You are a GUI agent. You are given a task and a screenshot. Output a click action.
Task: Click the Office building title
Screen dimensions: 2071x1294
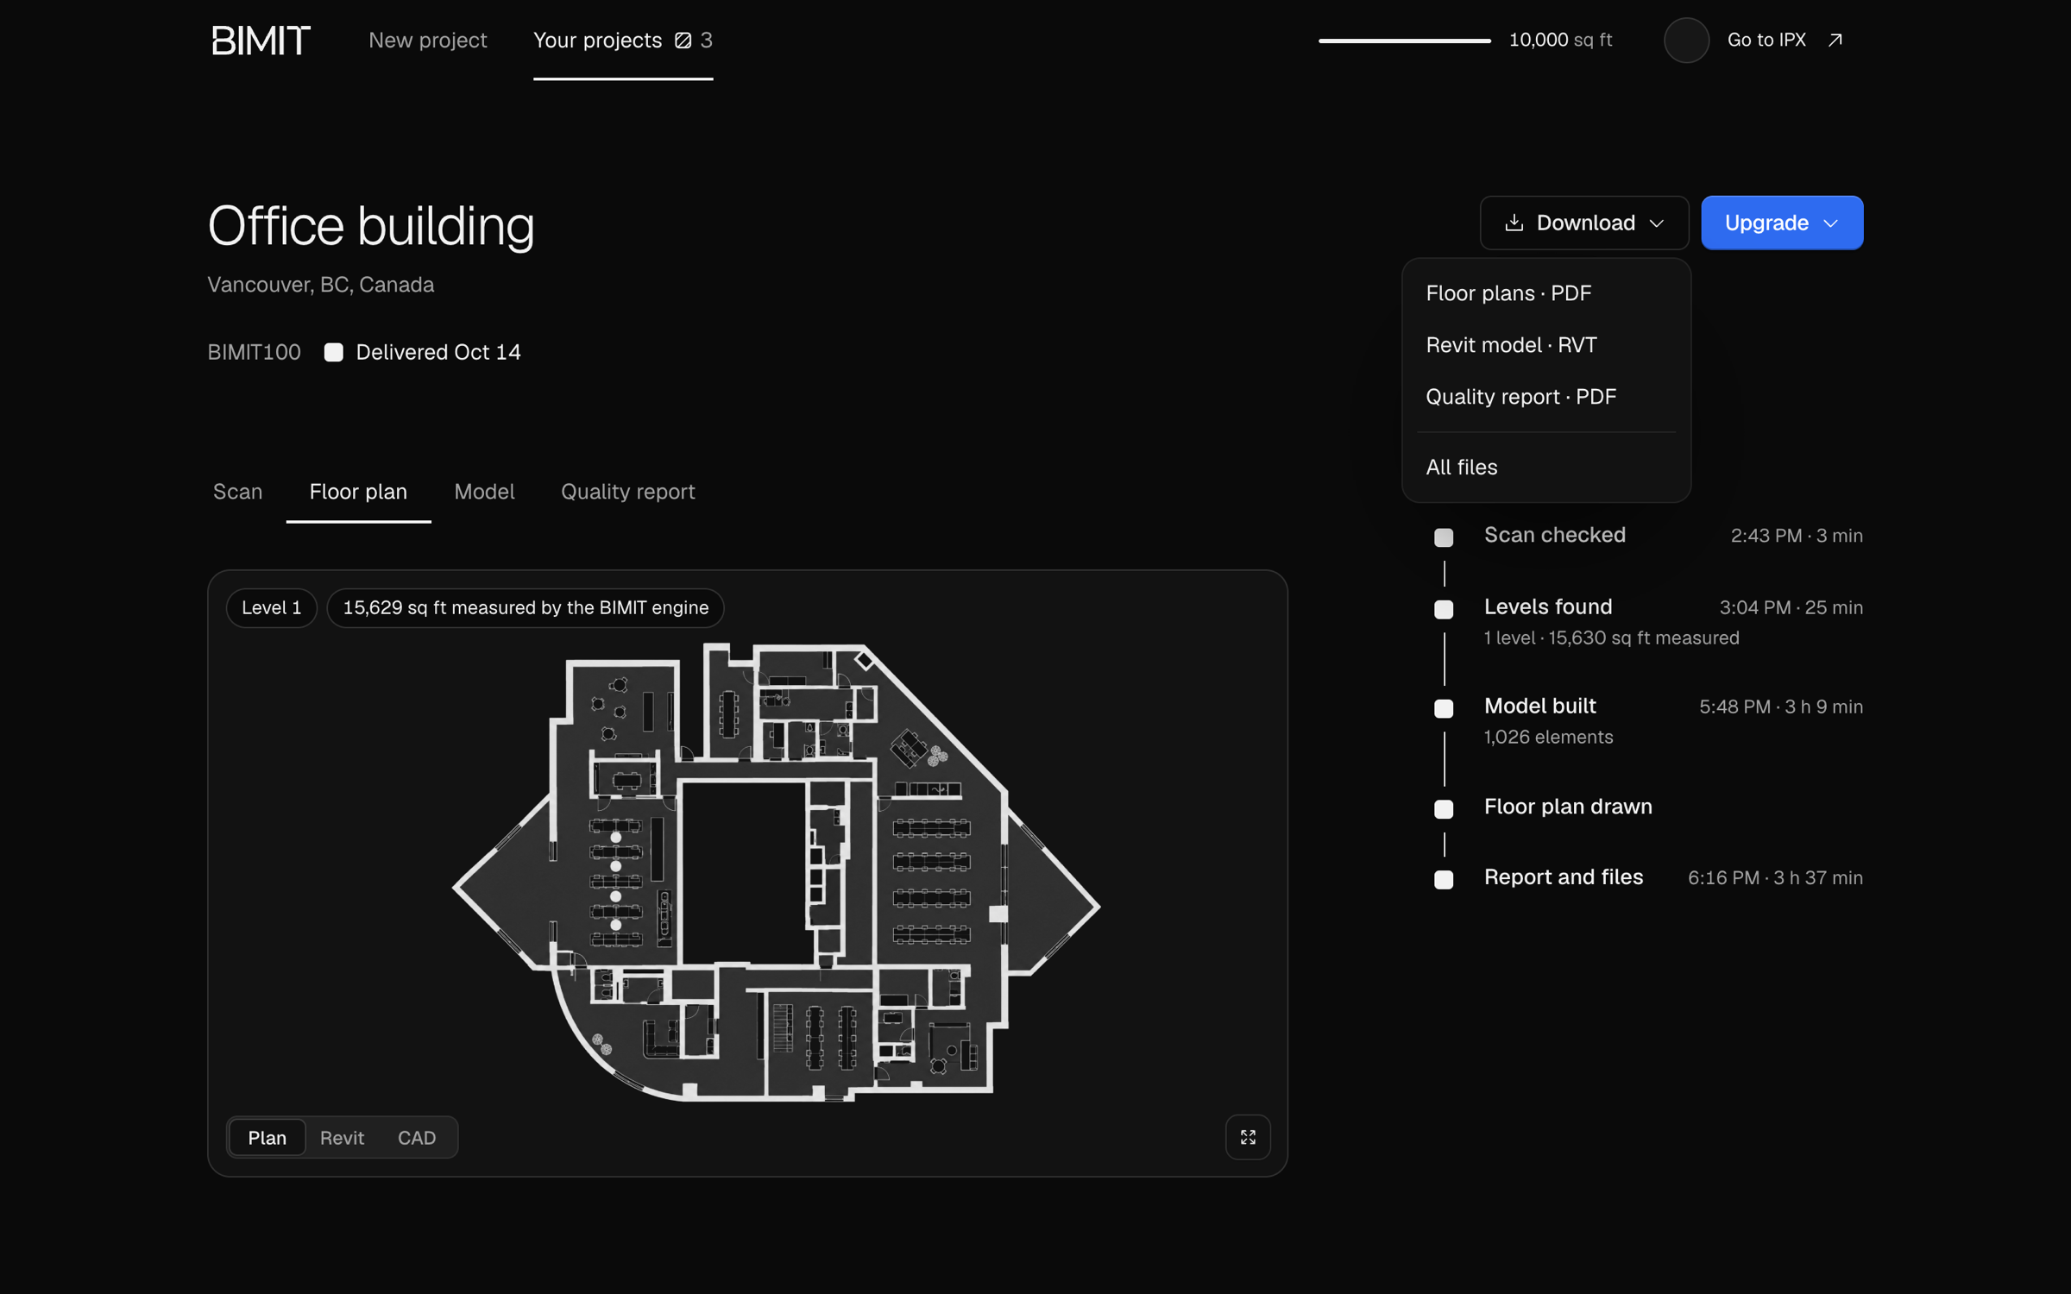pyautogui.click(x=371, y=226)
